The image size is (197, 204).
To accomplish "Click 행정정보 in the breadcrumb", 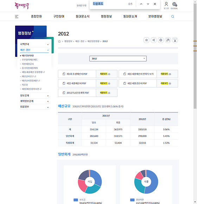I will (x=68, y=41).
